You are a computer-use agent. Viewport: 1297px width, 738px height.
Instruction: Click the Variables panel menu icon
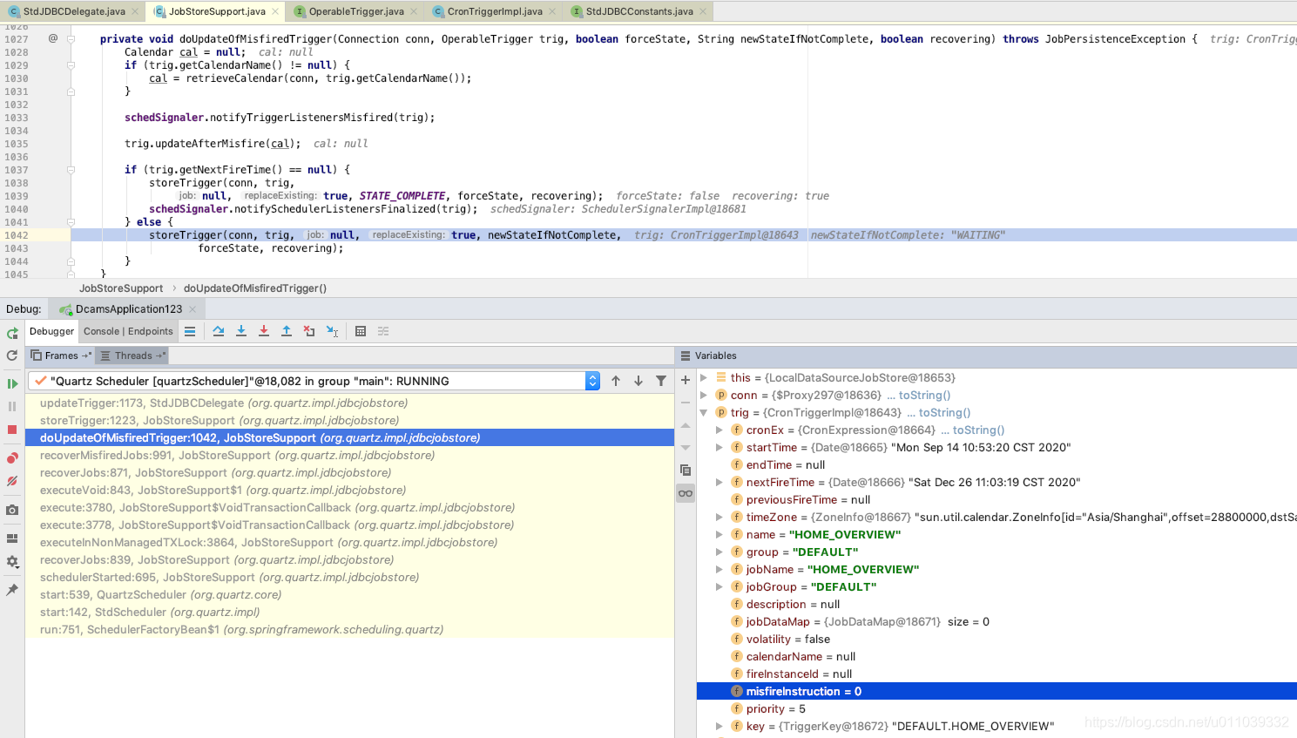(x=686, y=355)
